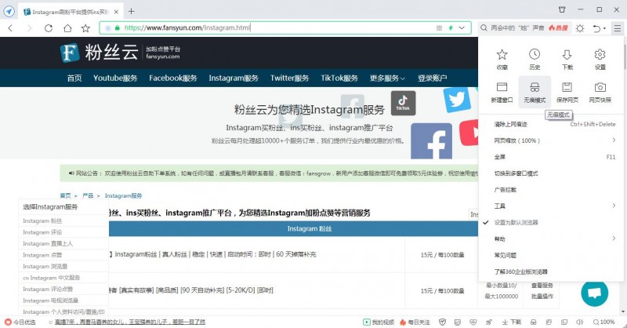Click 登录账户 login link
The image size is (627, 328).
point(433,78)
